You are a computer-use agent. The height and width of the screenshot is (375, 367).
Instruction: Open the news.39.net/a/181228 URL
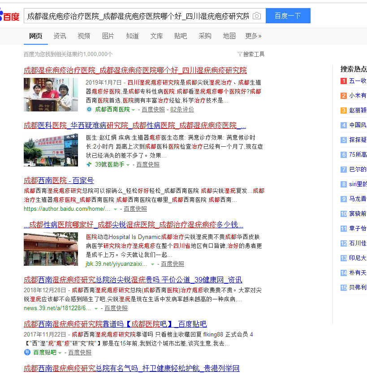[57, 308]
